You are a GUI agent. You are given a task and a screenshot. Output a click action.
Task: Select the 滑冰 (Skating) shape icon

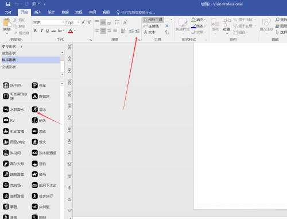(x=34, y=109)
